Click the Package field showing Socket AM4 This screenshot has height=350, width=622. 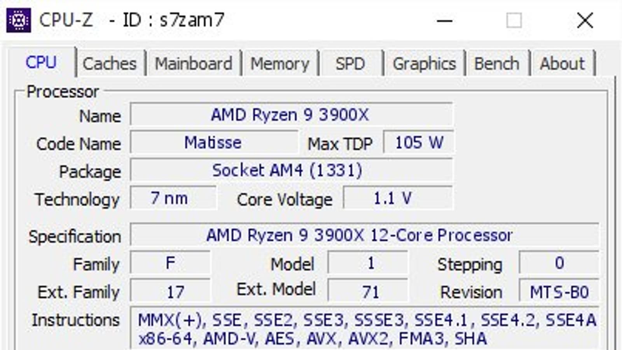click(291, 170)
